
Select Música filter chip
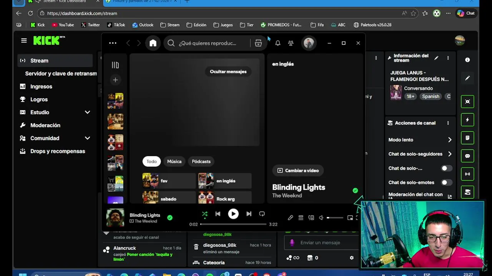click(174, 161)
